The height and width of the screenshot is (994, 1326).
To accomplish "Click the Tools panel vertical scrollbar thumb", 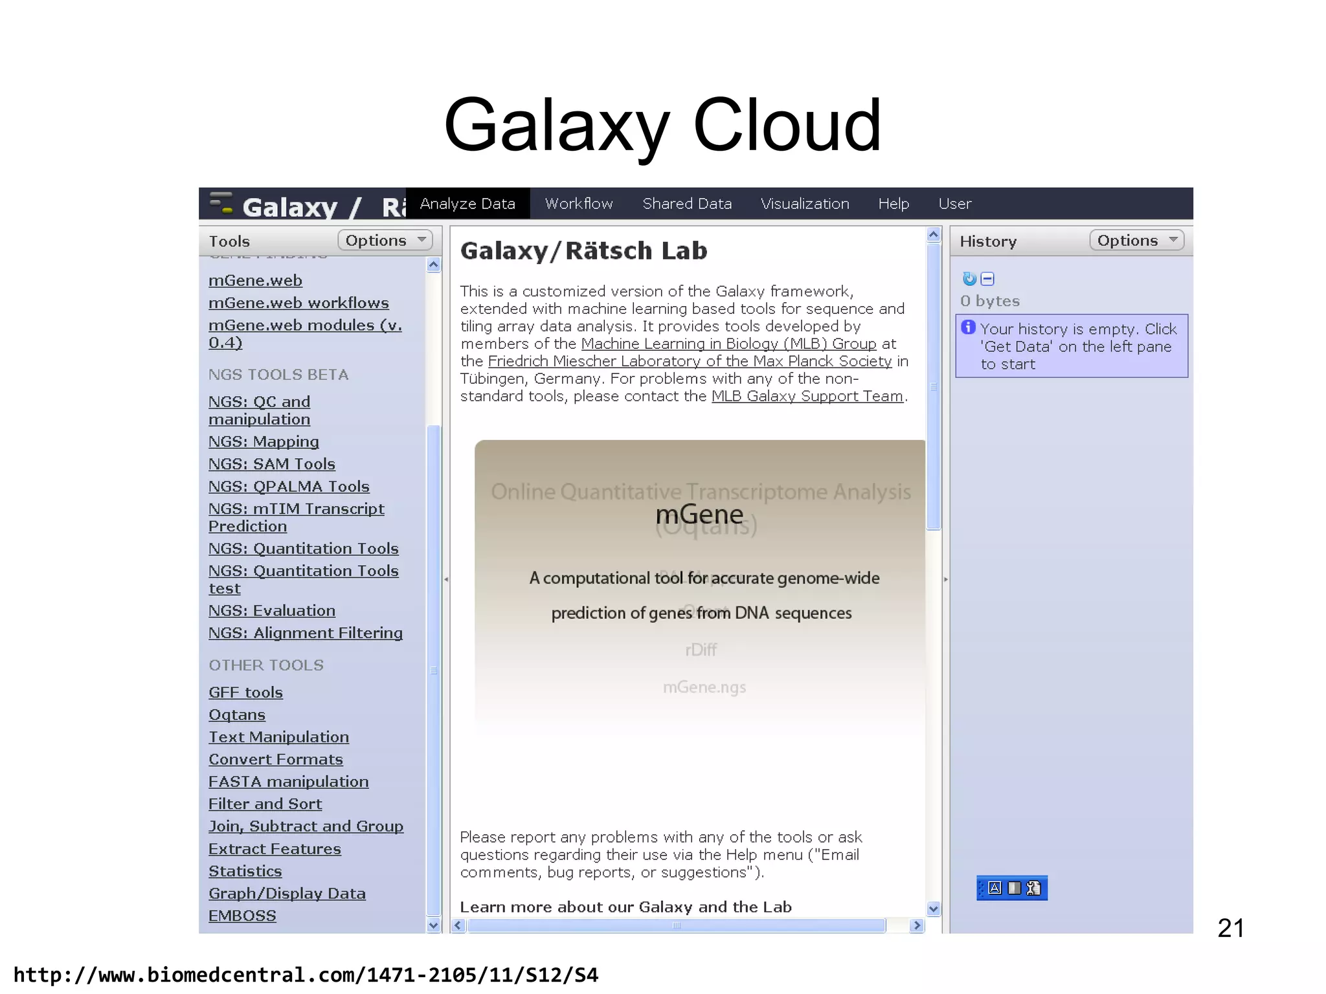I will click(x=433, y=670).
